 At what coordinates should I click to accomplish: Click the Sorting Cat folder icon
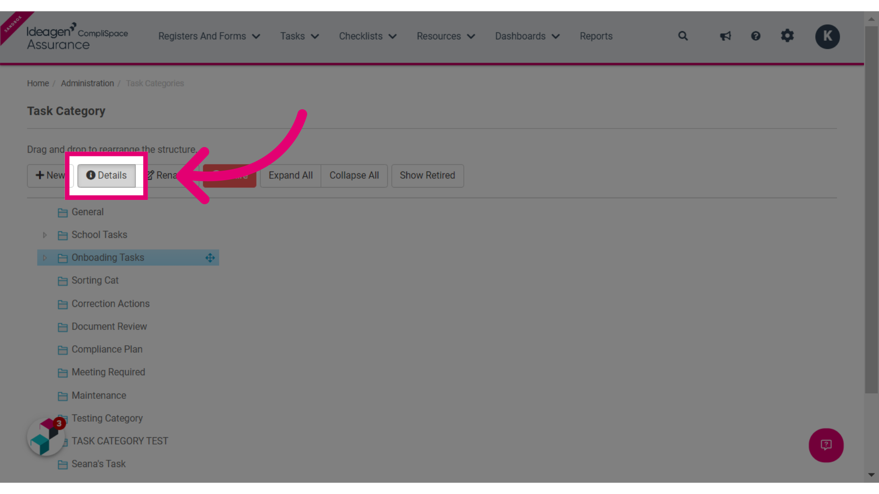[x=63, y=281]
